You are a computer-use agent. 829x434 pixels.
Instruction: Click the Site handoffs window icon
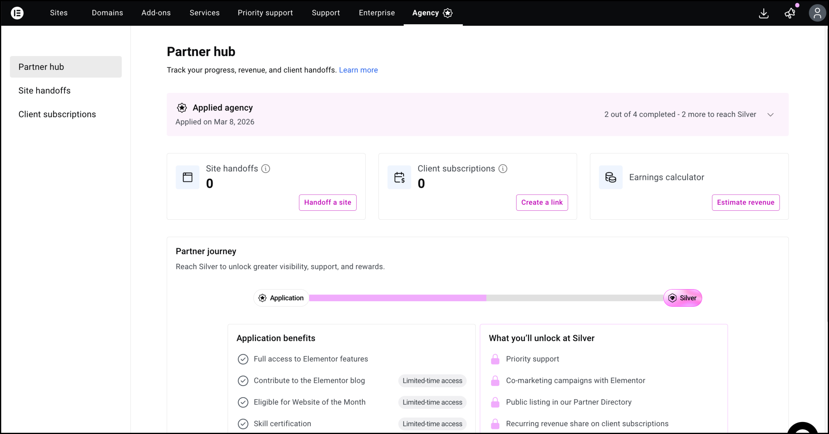pos(187,177)
